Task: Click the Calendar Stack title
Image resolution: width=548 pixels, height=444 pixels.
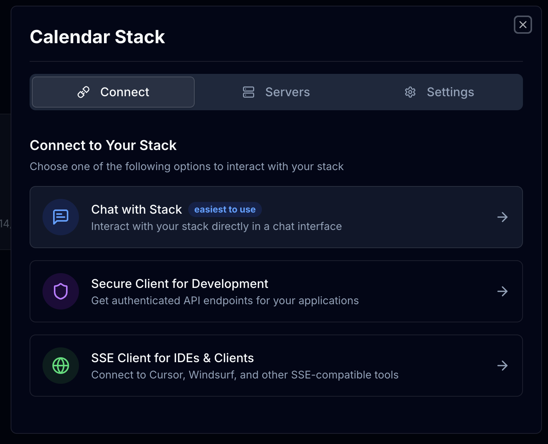Action: click(x=98, y=36)
